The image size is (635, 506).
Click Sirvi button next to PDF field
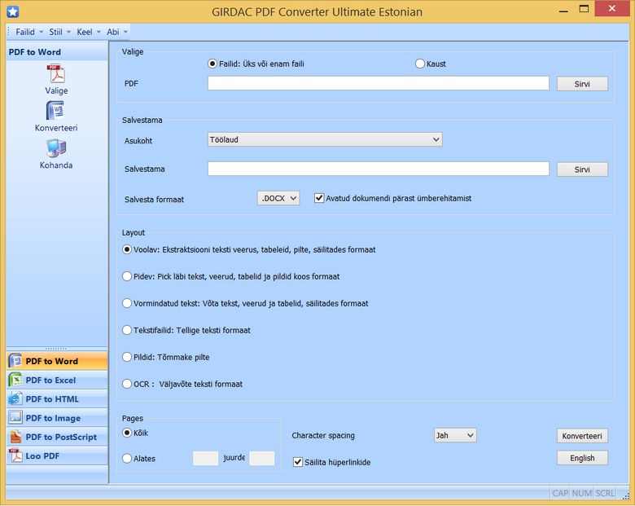click(x=582, y=84)
